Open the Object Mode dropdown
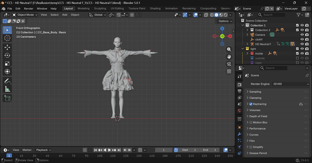The height and width of the screenshot is (163, 312). pos(25,15)
